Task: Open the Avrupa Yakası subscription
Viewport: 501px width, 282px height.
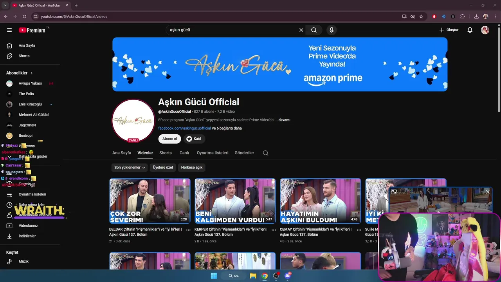Action: point(30,83)
